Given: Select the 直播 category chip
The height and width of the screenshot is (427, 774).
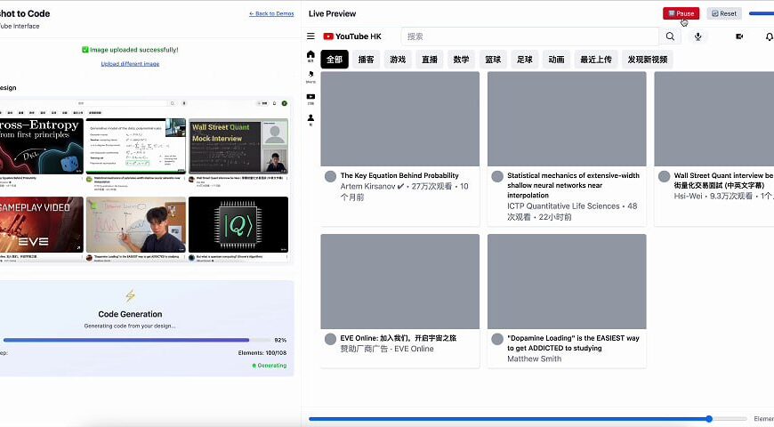Looking at the screenshot, I should pos(430,60).
